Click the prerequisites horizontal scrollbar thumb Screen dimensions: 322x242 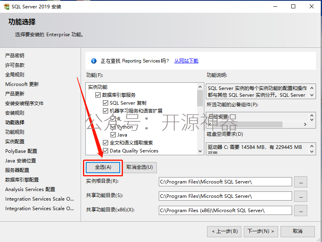click(247, 124)
